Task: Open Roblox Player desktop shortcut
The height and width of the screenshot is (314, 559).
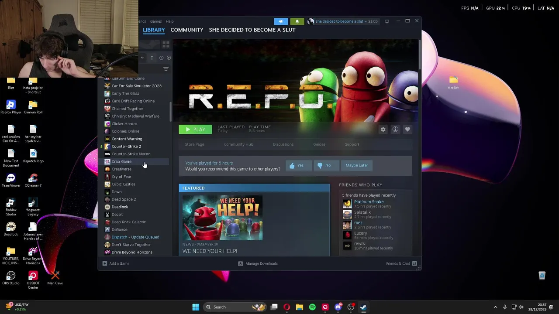Action: [11, 107]
